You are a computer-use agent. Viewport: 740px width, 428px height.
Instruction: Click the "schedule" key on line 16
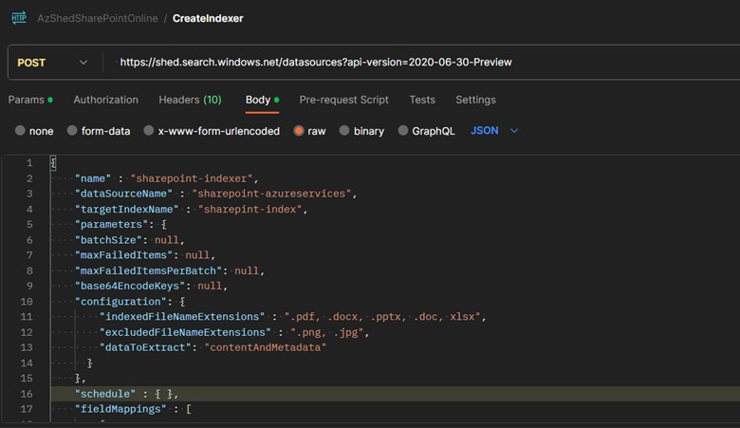point(105,394)
